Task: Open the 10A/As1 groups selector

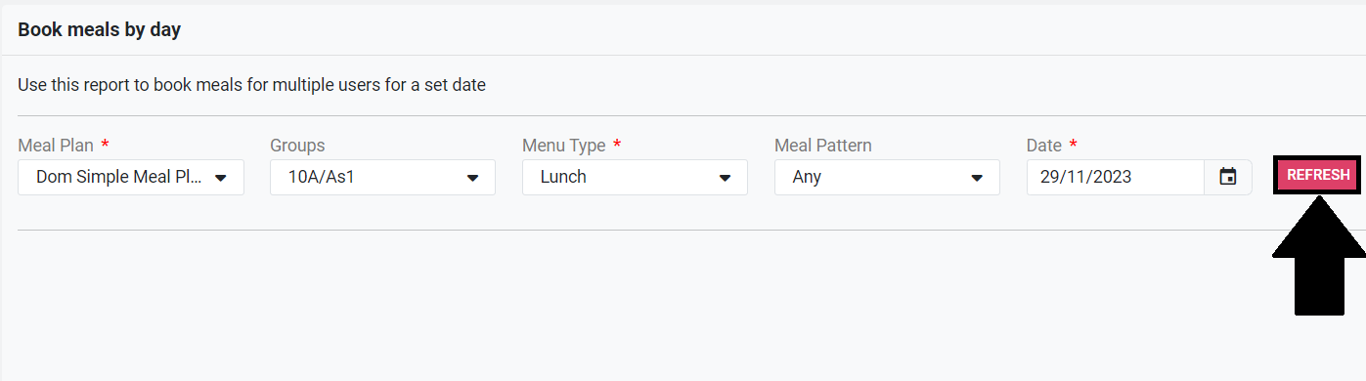Action: click(383, 177)
